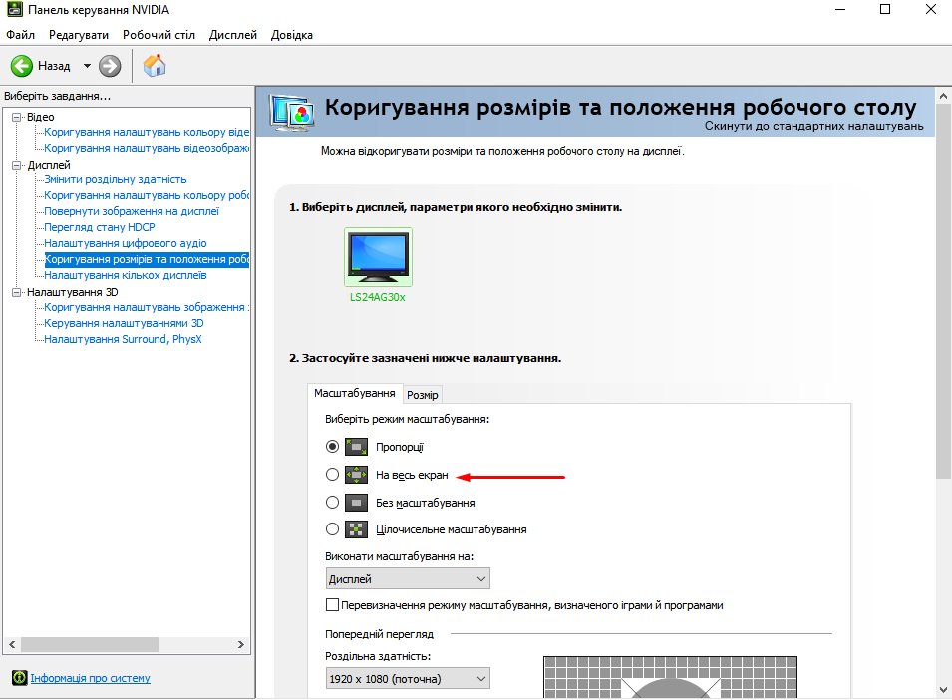Screen dimensions: 952x700
Task: Click the Home house icon
Action: pyautogui.click(x=155, y=66)
